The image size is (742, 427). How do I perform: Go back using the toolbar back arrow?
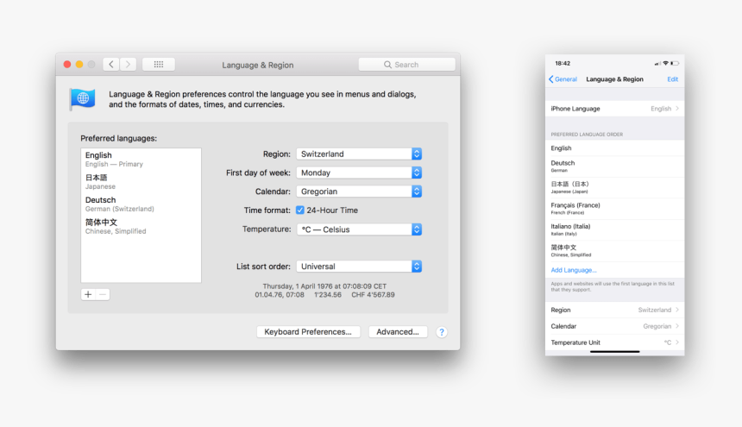click(111, 65)
